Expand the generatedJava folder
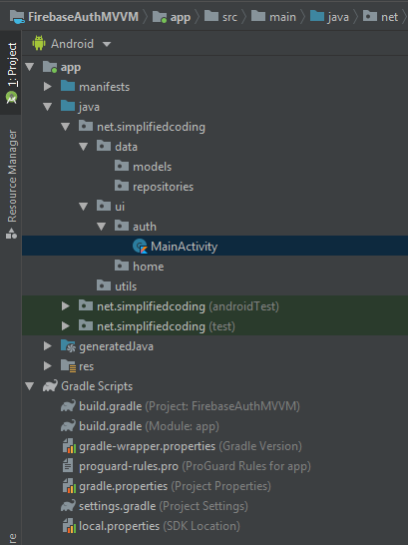This screenshot has height=545, width=408. 48,345
